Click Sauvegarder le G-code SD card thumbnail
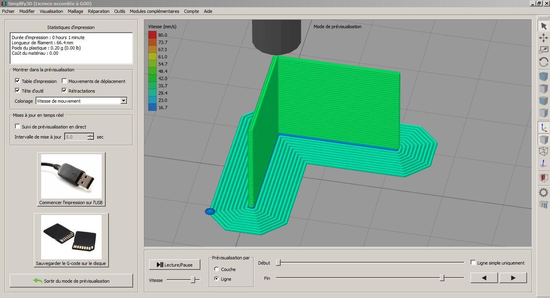This screenshot has width=550, height=298. (x=71, y=237)
